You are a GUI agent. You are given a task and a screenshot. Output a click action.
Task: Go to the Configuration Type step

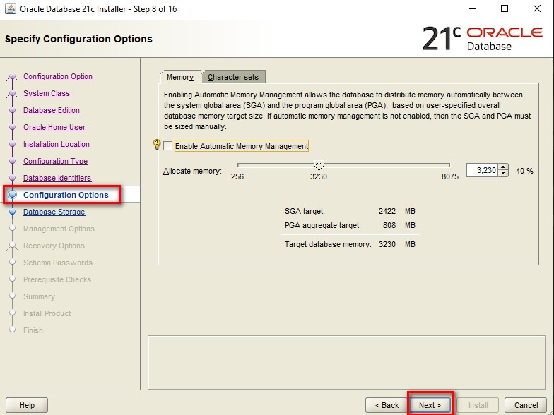click(x=55, y=161)
